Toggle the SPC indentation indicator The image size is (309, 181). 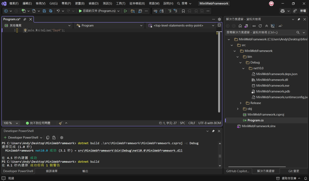click(x=183, y=123)
